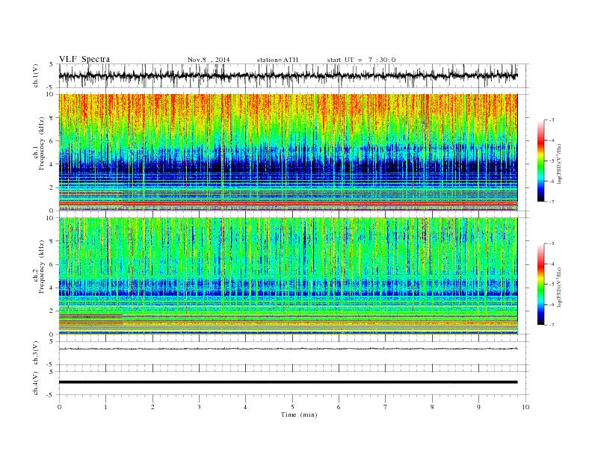
Task: Click time axis tick label "9"
Action: (x=478, y=407)
